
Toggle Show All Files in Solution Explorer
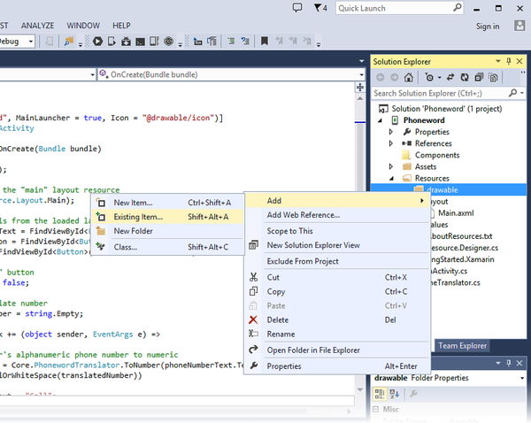point(492,78)
